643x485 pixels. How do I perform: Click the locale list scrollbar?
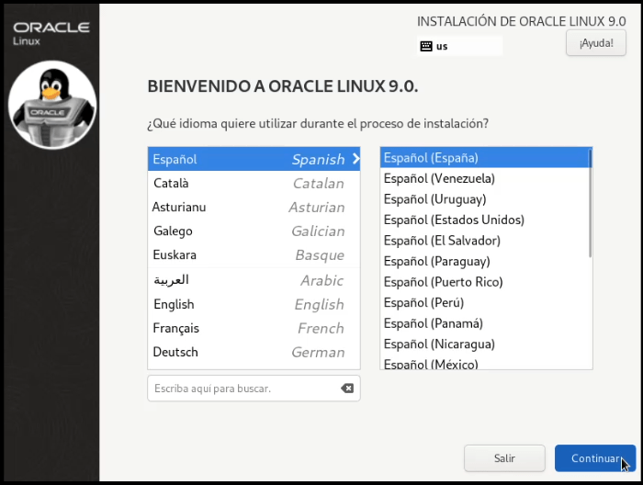(x=590, y=204)
